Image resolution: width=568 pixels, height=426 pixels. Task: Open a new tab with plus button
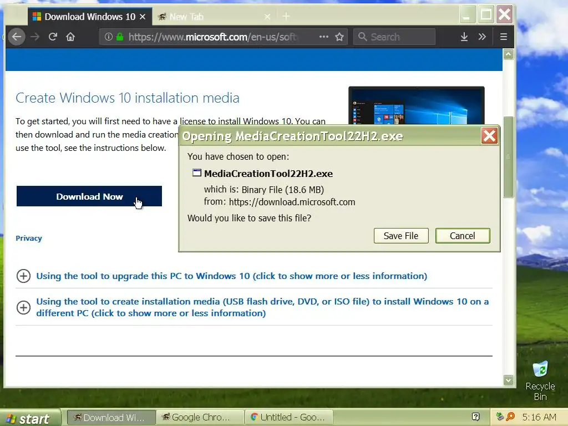coord(286,16)
